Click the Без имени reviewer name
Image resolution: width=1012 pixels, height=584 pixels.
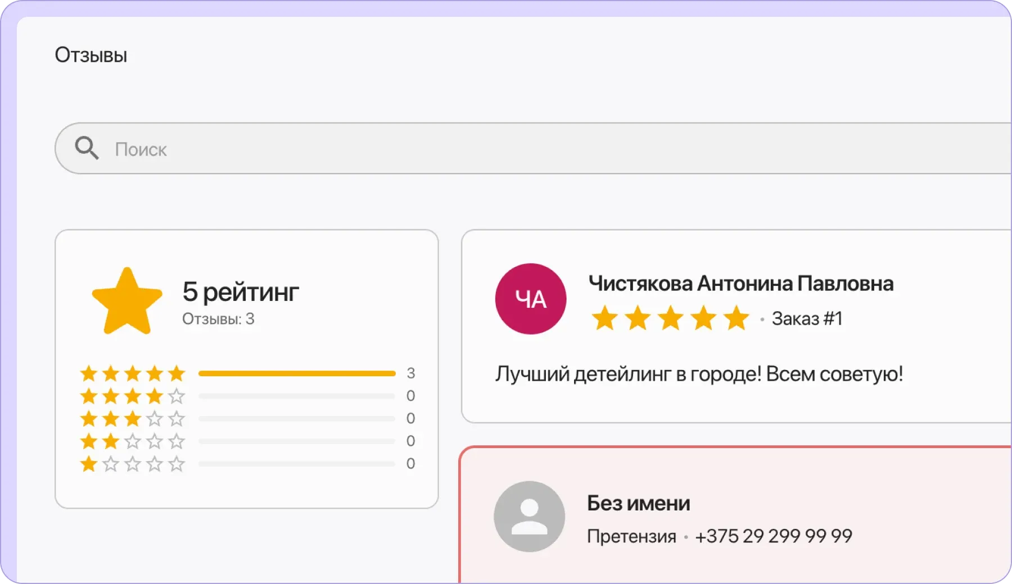point(639,503)
